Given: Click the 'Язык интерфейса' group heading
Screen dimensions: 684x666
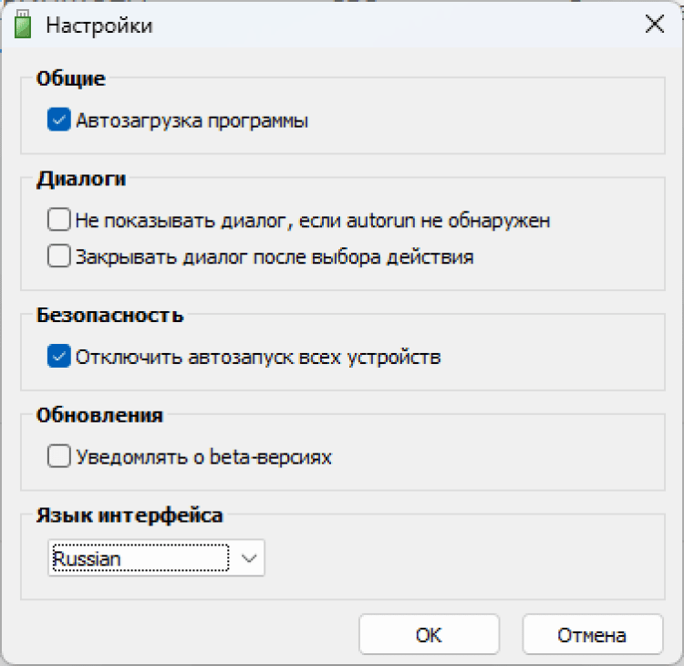Looking at the screenshot, I should [x=130, y=515].
